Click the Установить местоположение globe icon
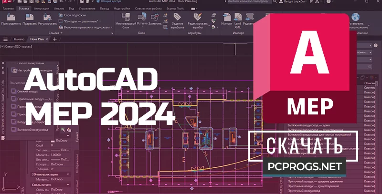The height and width of the screenshot is (194, 382). 355,17
